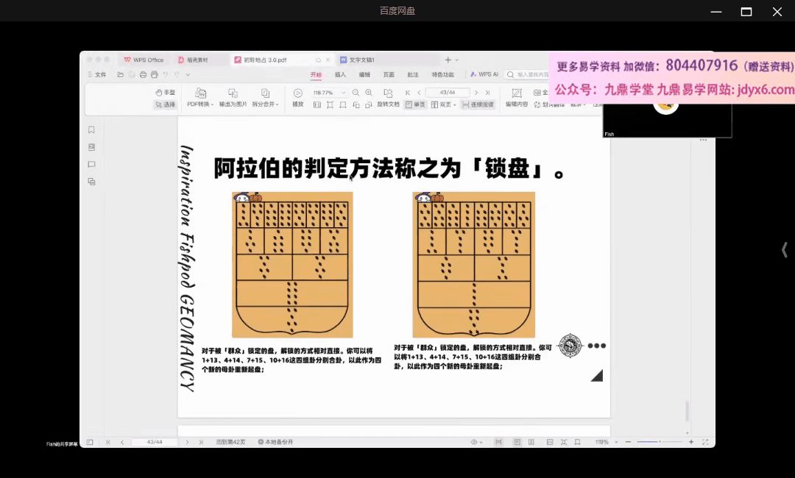Switch to the Insert (插入) ribbon tab
The width and height of the screenshot is (795, 478).
point(340,74)
